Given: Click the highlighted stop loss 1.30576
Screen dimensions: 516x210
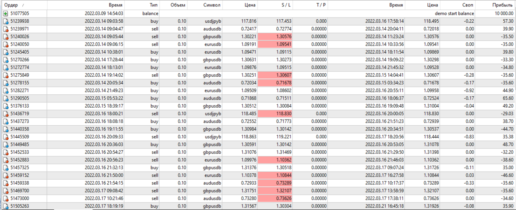Looking at the screenshot, I should (275, 36).
